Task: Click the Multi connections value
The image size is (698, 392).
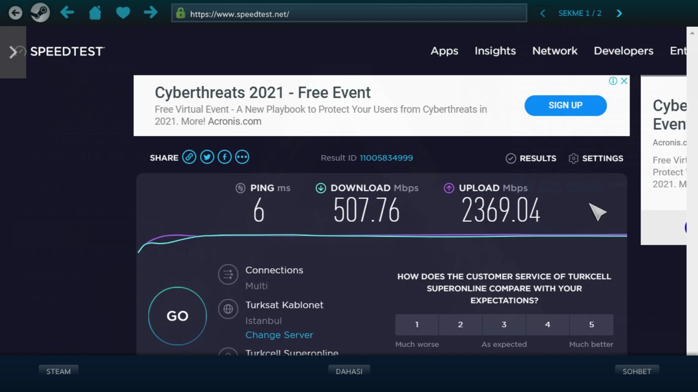Action: pyautogui.click(x=256, y=286)
